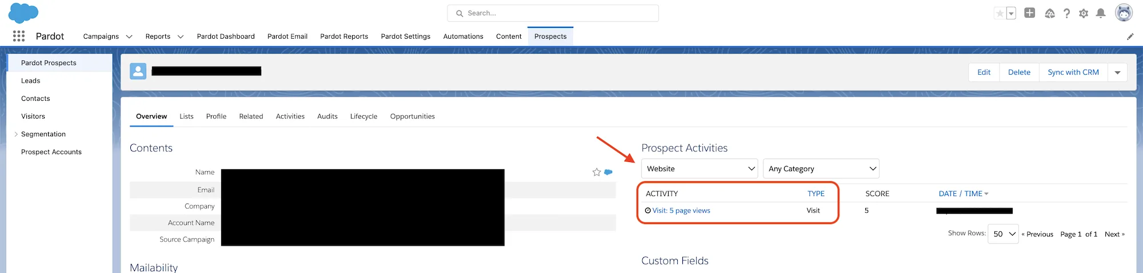Open the favorites list dropdown arrow

tap(1011, 13)
